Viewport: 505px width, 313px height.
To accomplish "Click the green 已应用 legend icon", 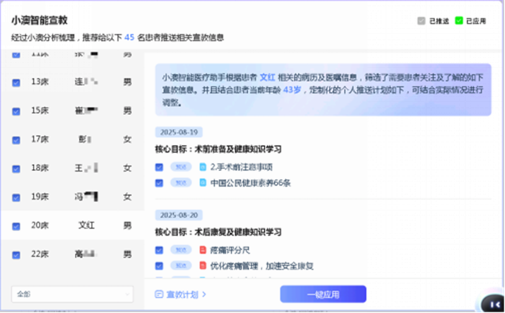I will 459,21.
